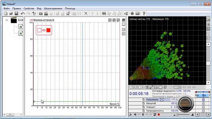The height and width of the screenshot is (119, 212).
Task: Click the Масштаб property label
Action: pyautogui.click(x=151, y=103)
